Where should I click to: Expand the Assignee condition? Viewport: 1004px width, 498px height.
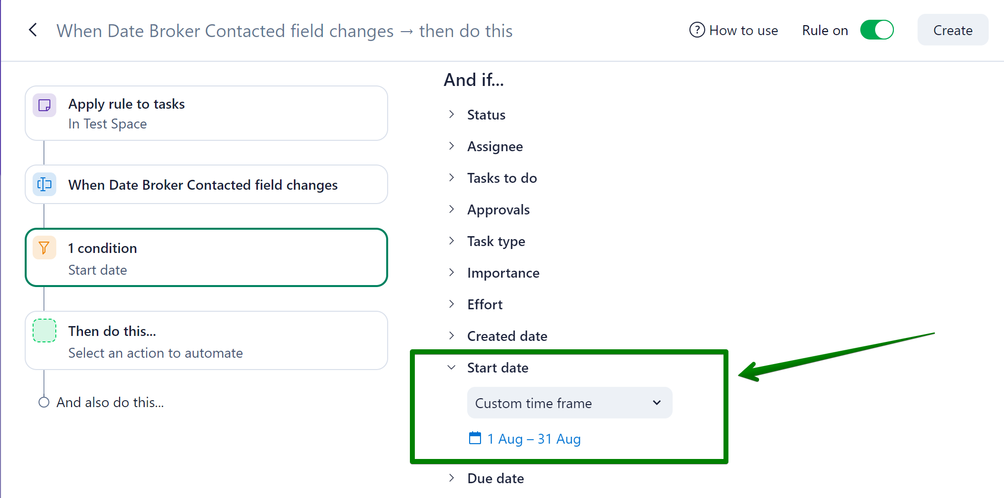point(451,146)
